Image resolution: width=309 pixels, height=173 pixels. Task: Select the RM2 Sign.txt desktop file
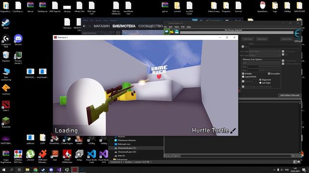click(x=55, y=7)
